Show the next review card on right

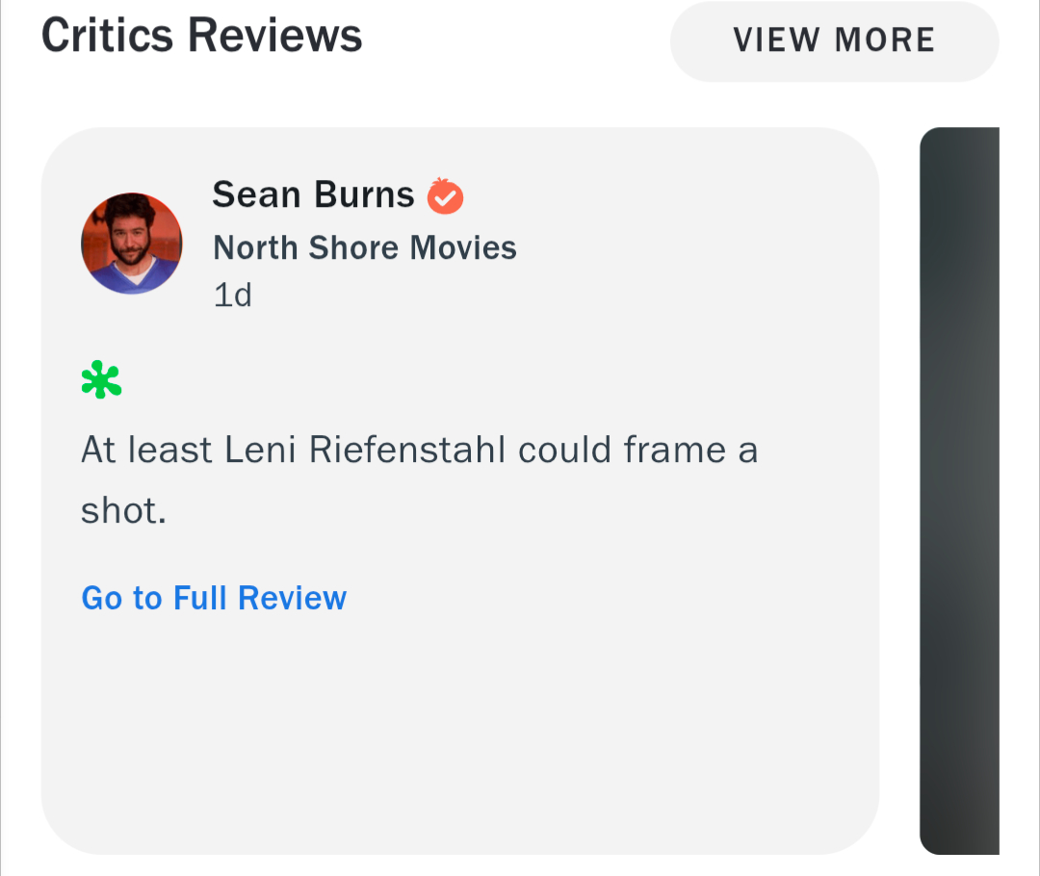coord(960,491)
